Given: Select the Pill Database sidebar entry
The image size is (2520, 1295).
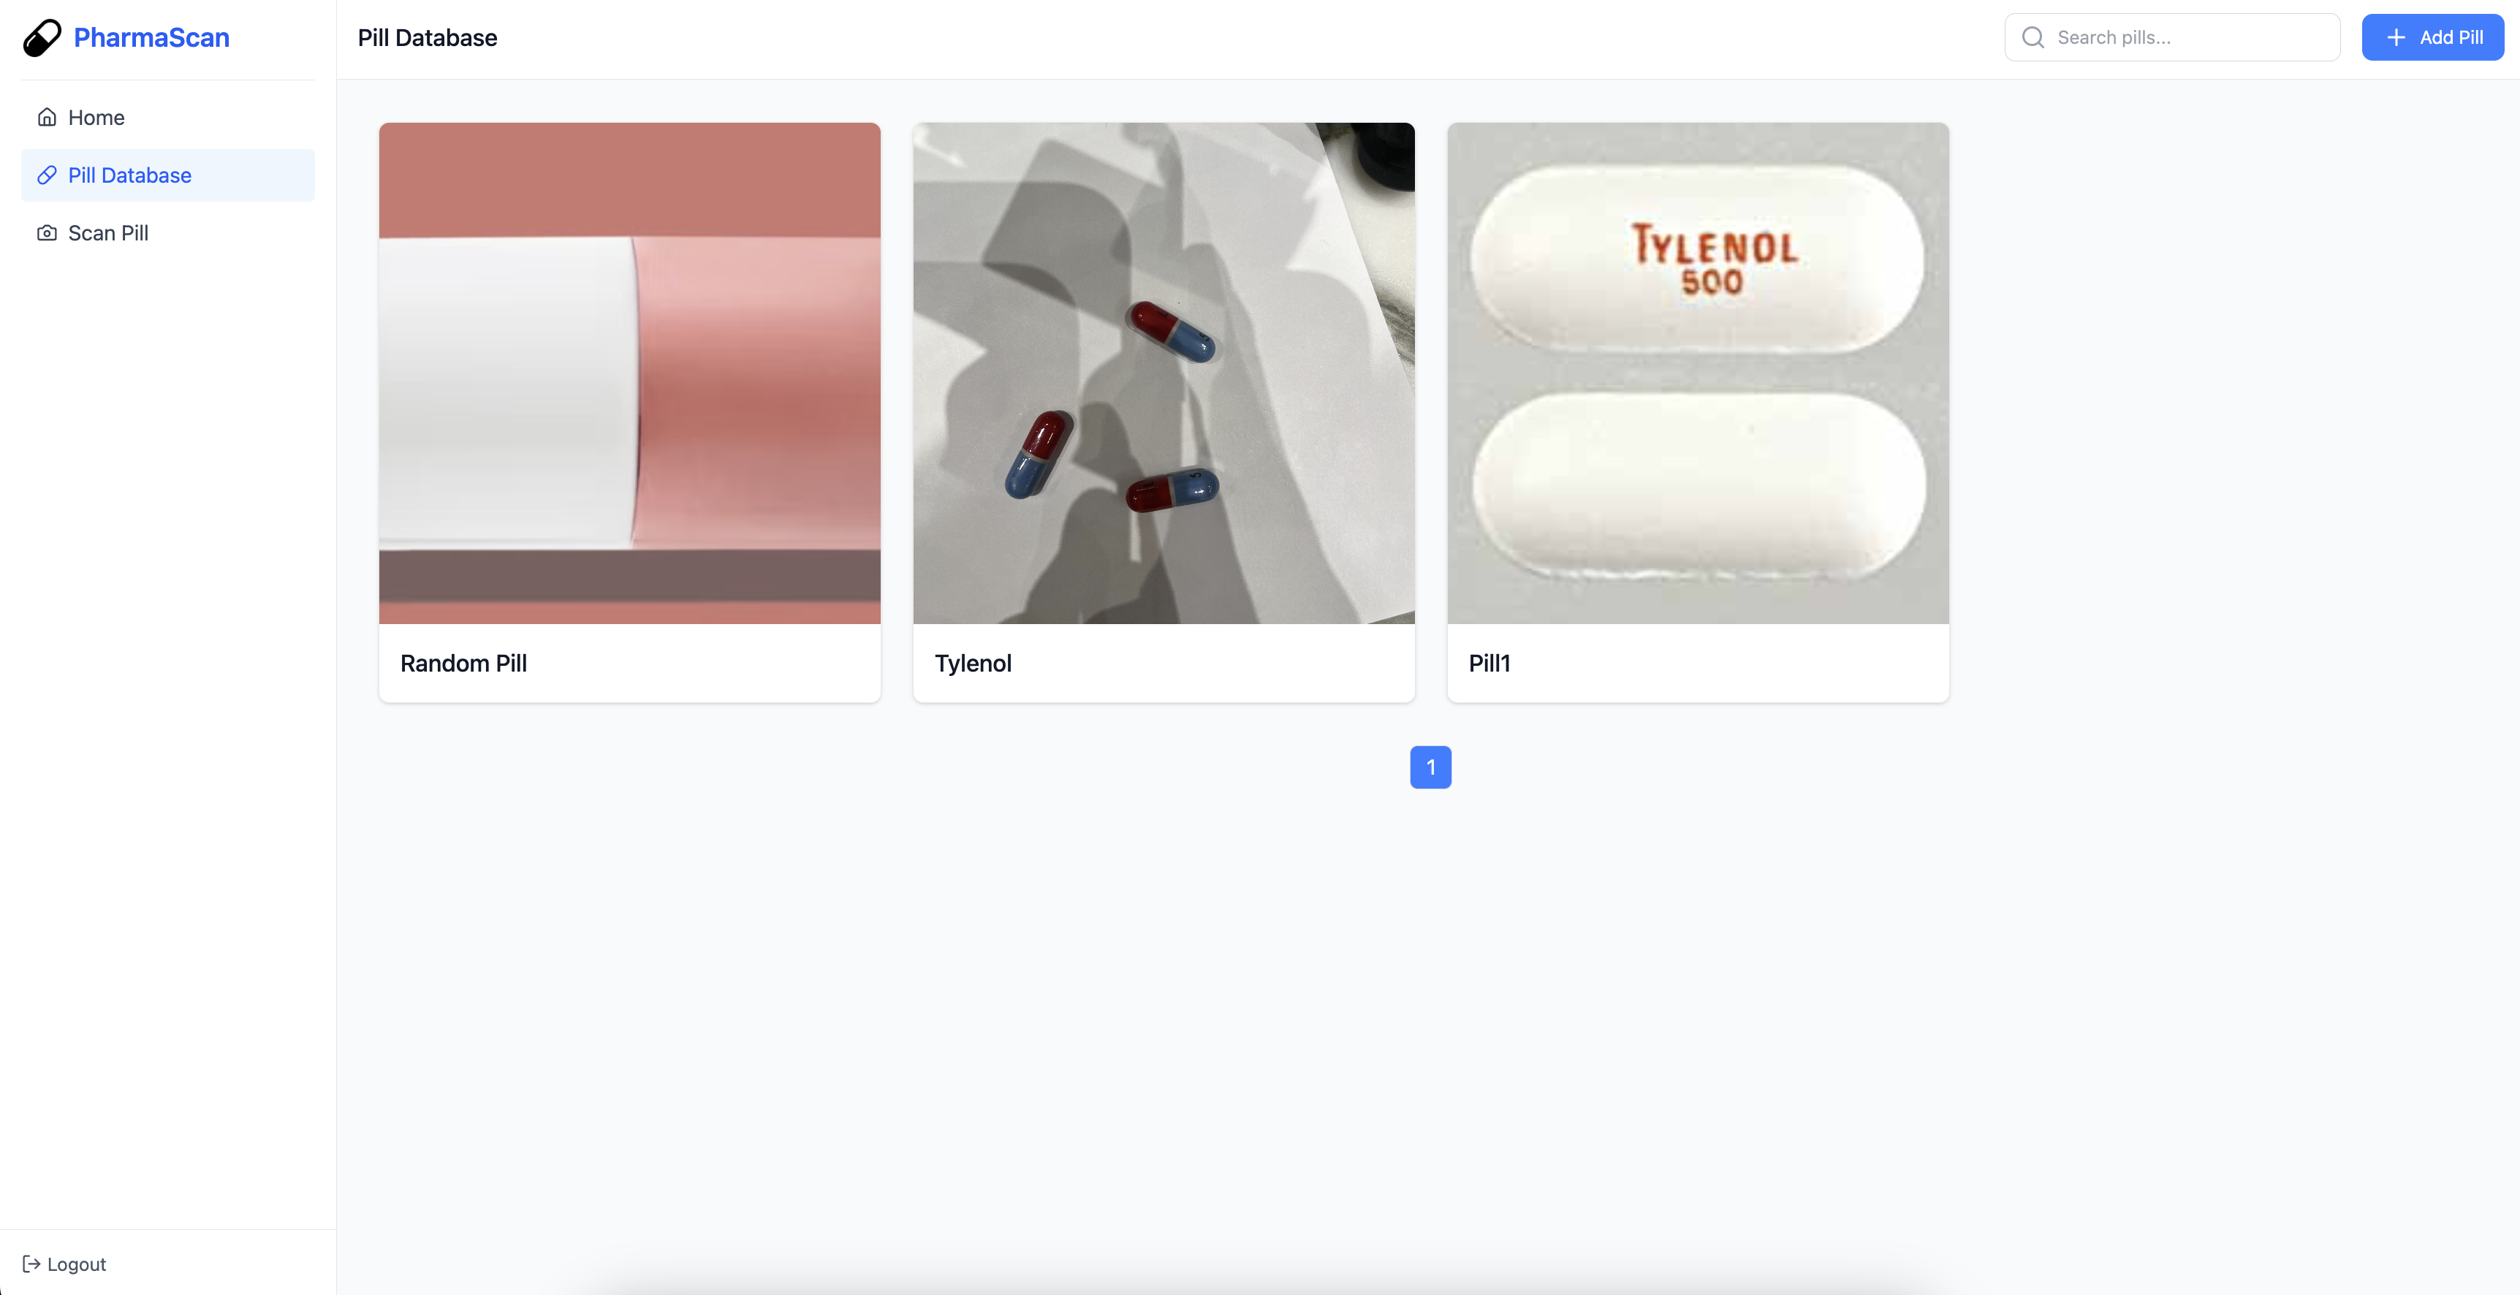Looking at the screenshot, I should pos(129,175).
